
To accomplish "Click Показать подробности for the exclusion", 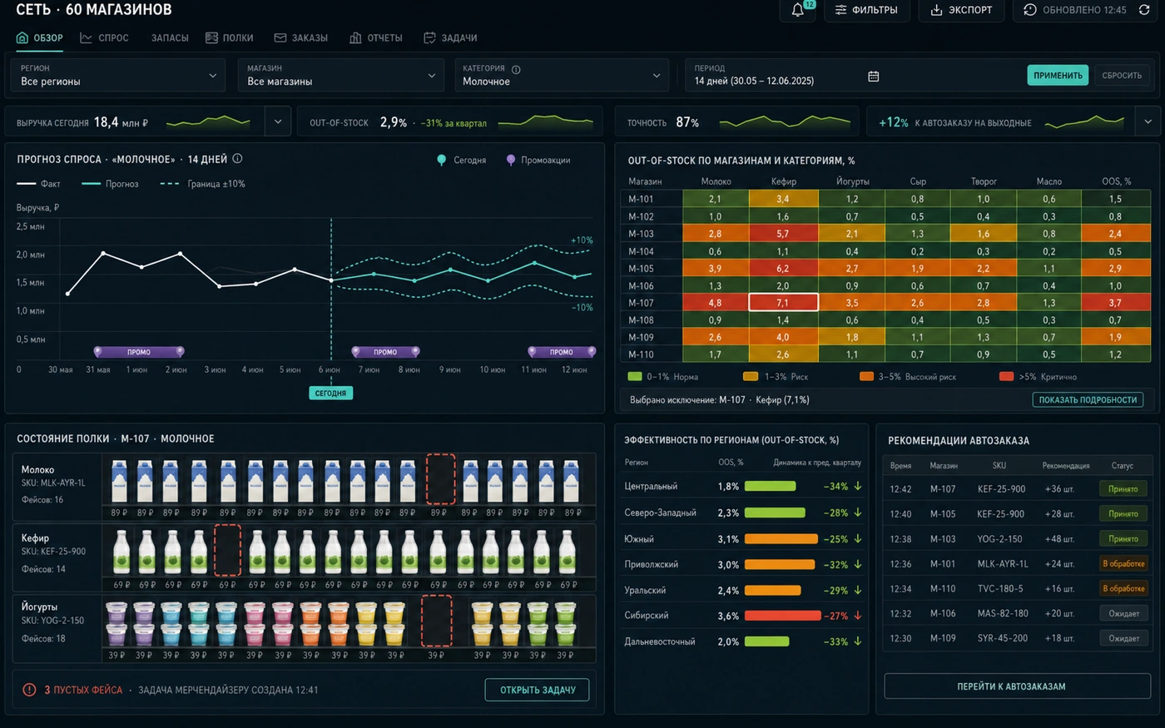I will coord(1088,400).
